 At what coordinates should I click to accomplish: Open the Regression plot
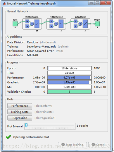click(20, 118)
